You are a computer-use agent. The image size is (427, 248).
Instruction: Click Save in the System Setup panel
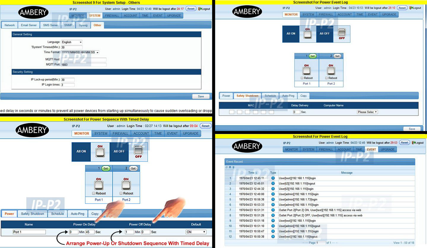(201, 96)
